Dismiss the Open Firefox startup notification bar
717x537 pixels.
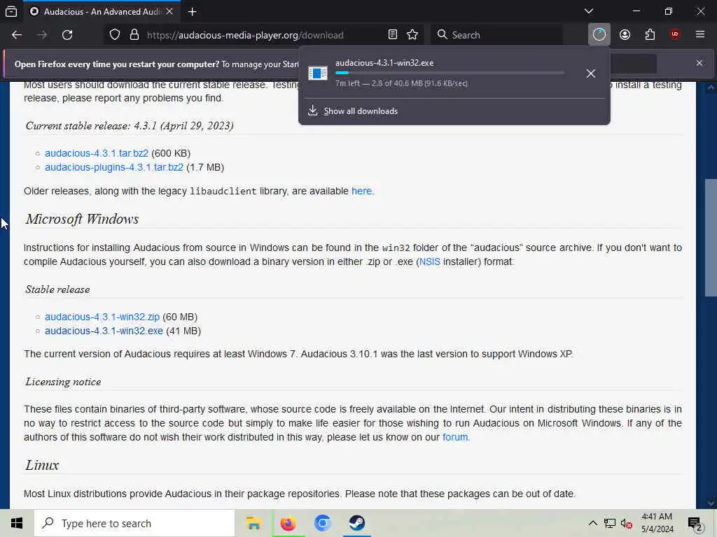click(x=699, y=63)
